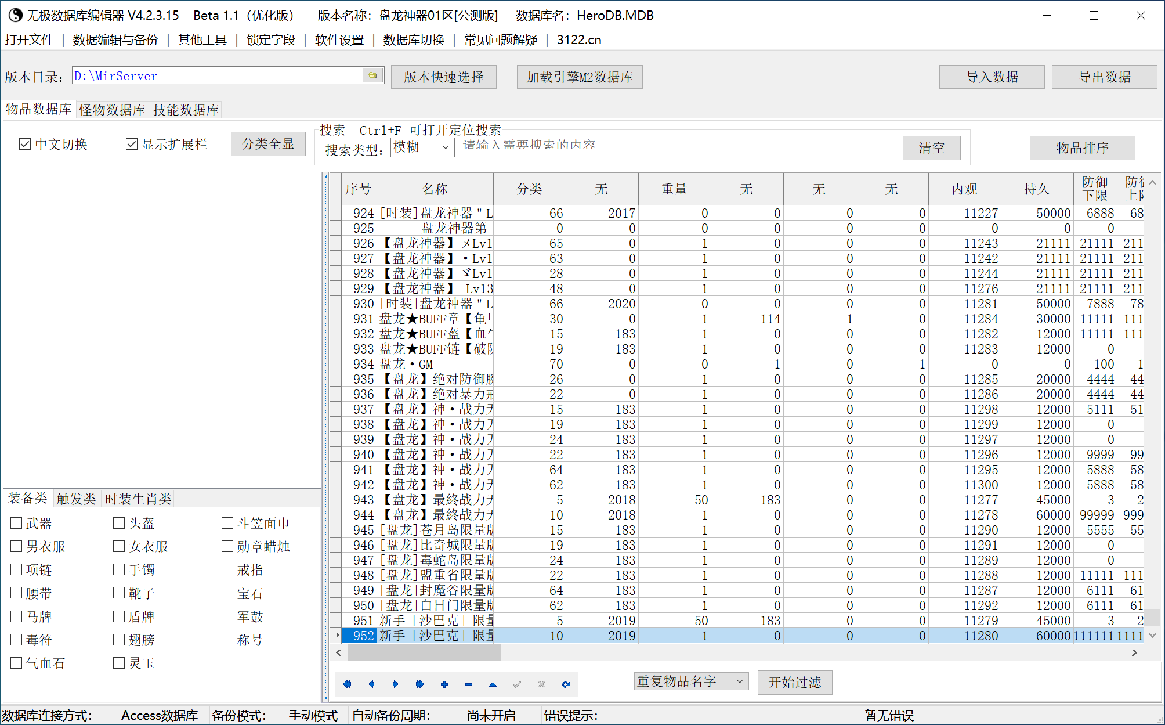This screenshot has width=1165, height=725.
Task: Click the app logo icon in title bar
Action: (x=16, y=15)
